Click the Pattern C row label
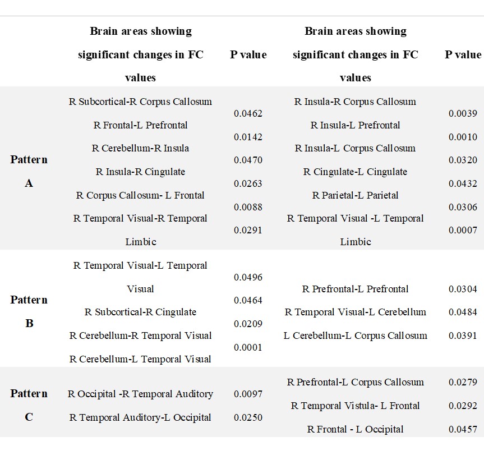 point(29,405)
